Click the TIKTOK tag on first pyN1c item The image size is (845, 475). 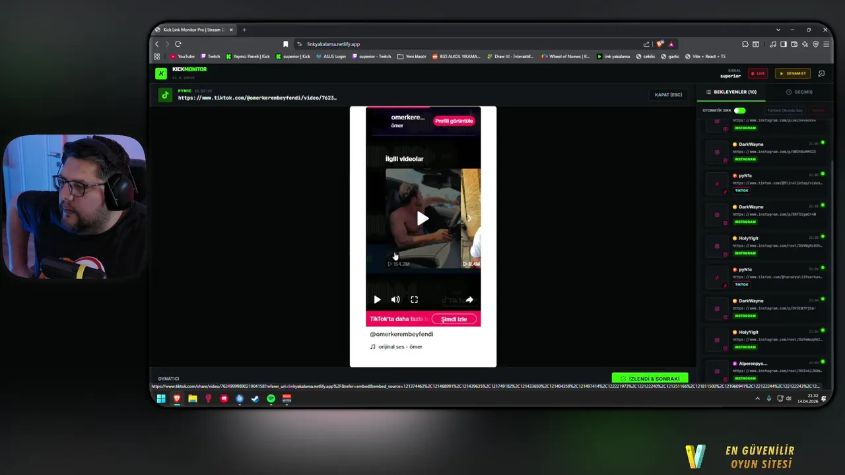741,191
